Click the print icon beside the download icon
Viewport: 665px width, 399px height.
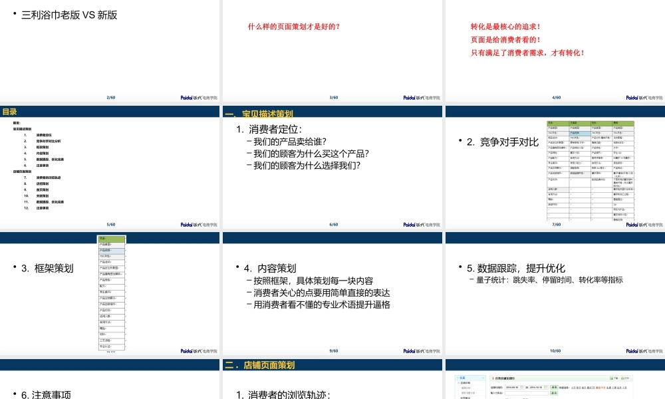[x=622, y=378]
